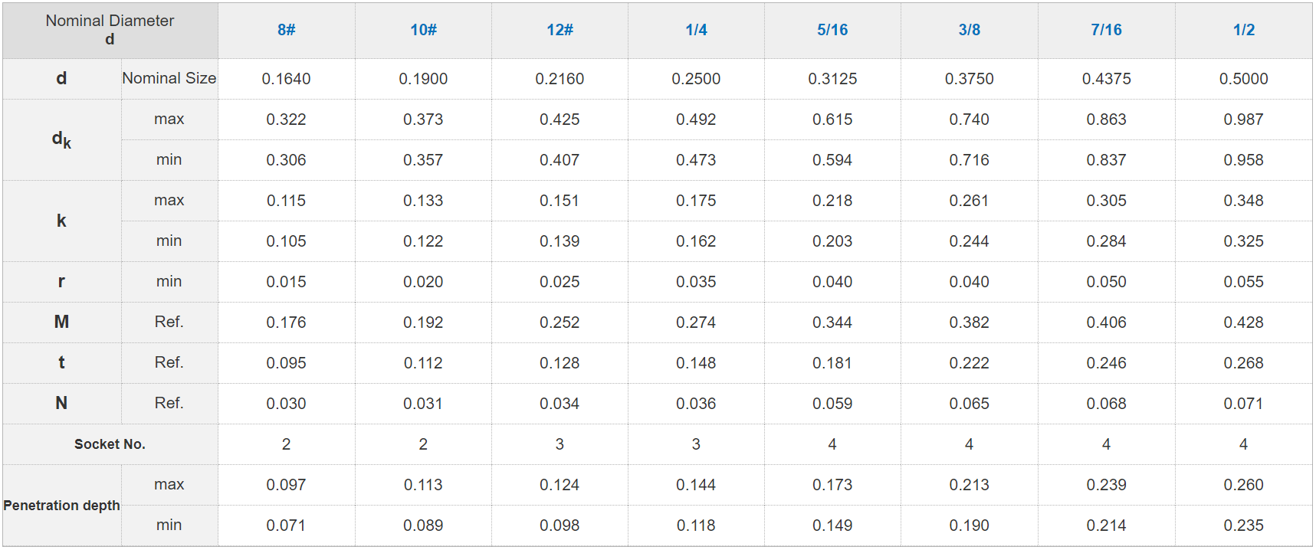1316x550 pixels.
Task: Select the 0.428 M Ref. value
Action: coord(1243,322)
